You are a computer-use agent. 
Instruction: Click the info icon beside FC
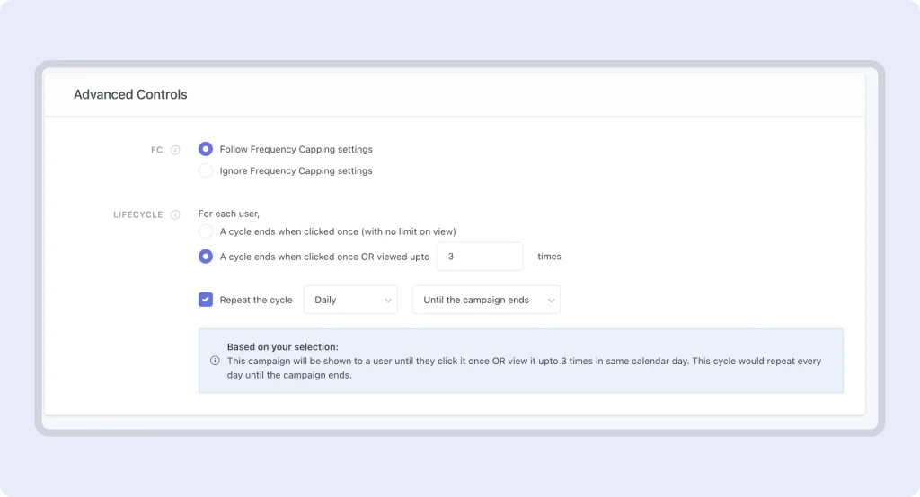tap(176, 151)
